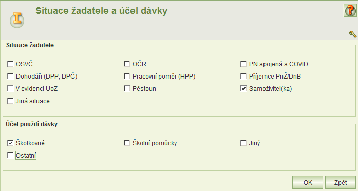Confirm with the OK button
The height and width of the screenshot is (191, 358).
tap(308, 183)
